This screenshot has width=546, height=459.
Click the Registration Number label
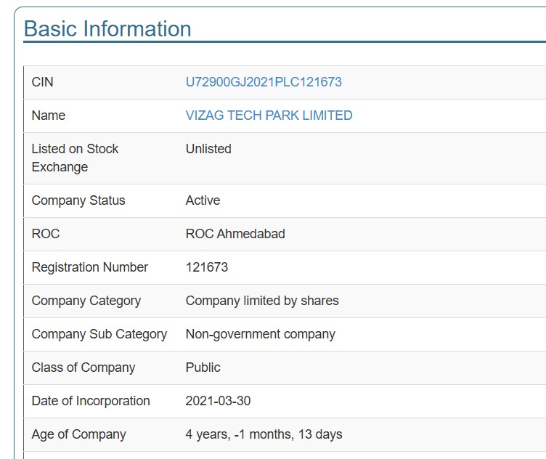(90, 267)
